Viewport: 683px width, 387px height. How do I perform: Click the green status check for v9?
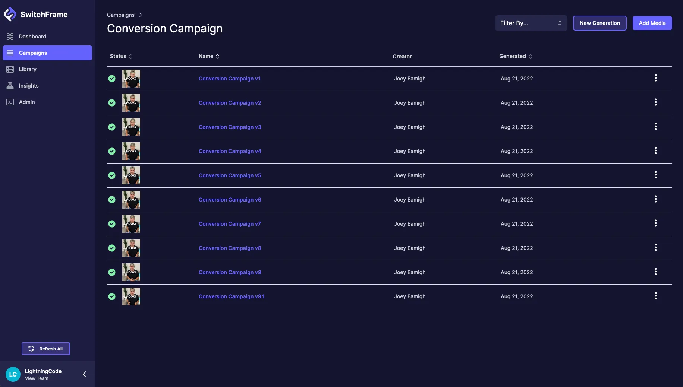click(x=112, y=272)
